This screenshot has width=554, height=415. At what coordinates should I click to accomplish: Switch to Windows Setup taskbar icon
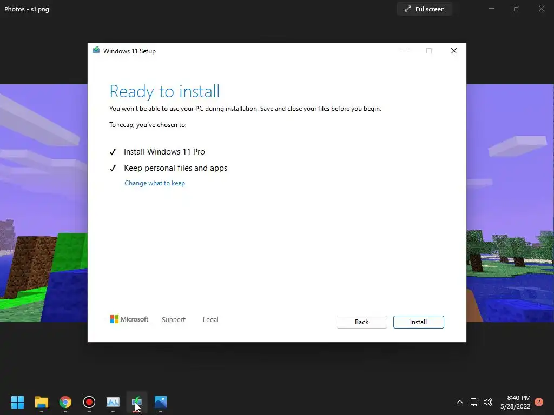137,402
